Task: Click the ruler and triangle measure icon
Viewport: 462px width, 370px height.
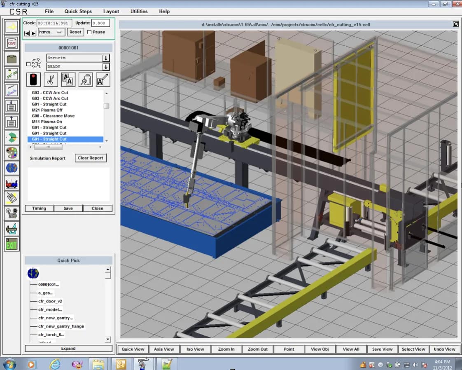Action: pyautogui.click(x=12, y=229)
